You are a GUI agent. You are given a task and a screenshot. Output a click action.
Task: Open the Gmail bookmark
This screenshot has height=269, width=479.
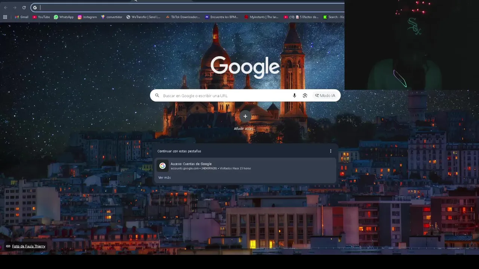pos(21,17)
